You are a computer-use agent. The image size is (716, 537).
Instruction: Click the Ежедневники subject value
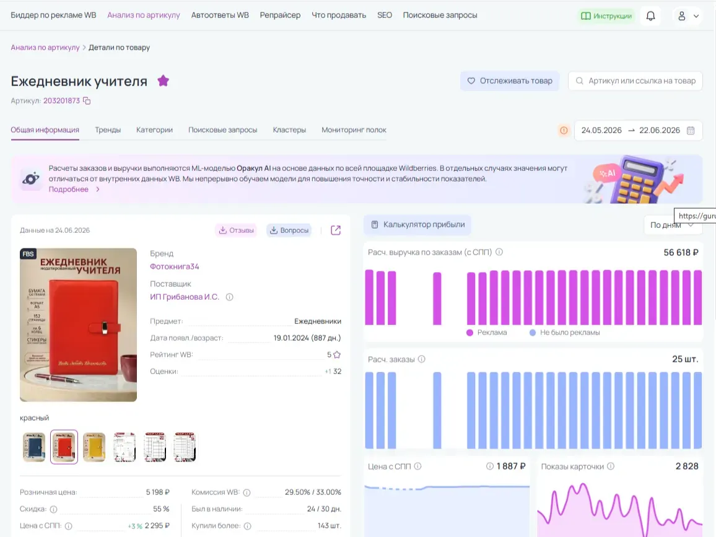click(x=317, y=321)
